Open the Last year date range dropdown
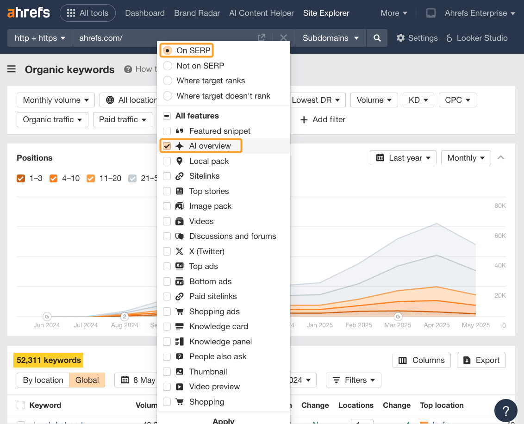The width and height of the screenshot is (524, 424). 403,158
